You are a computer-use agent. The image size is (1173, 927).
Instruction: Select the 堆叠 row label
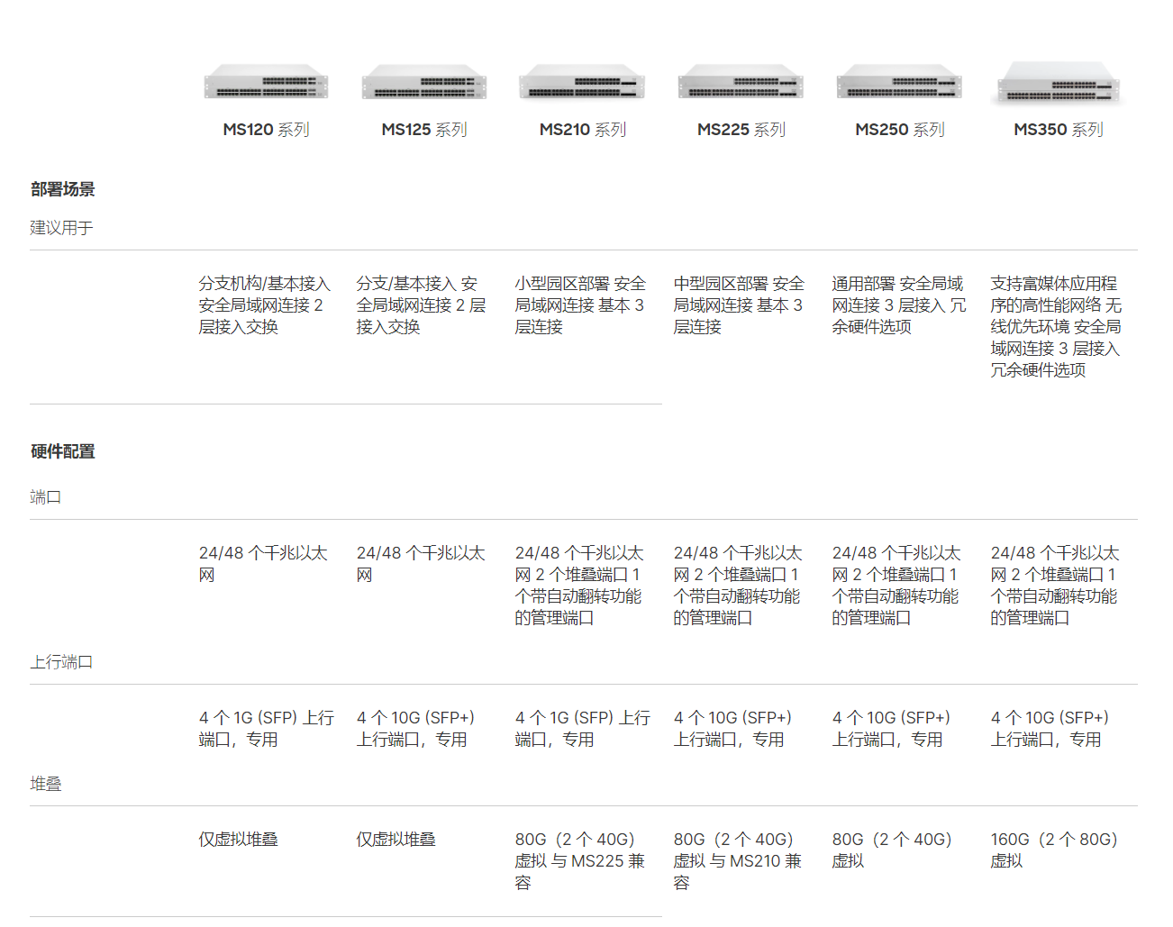tap(45, 784)
